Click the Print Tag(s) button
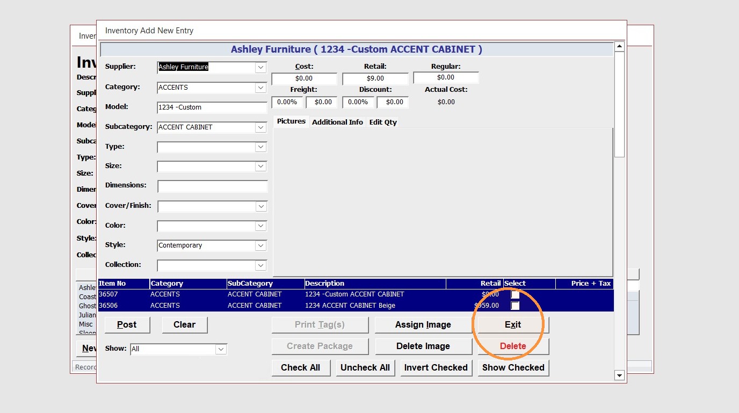The image size is (739, 413). pyautogui.click(x=320, y=324)
